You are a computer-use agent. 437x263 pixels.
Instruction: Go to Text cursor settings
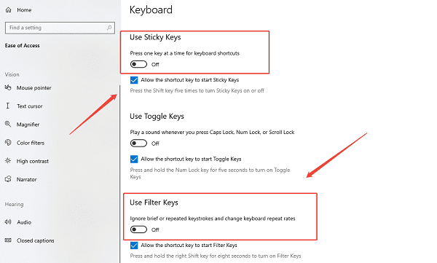click(x=30, y=106)
